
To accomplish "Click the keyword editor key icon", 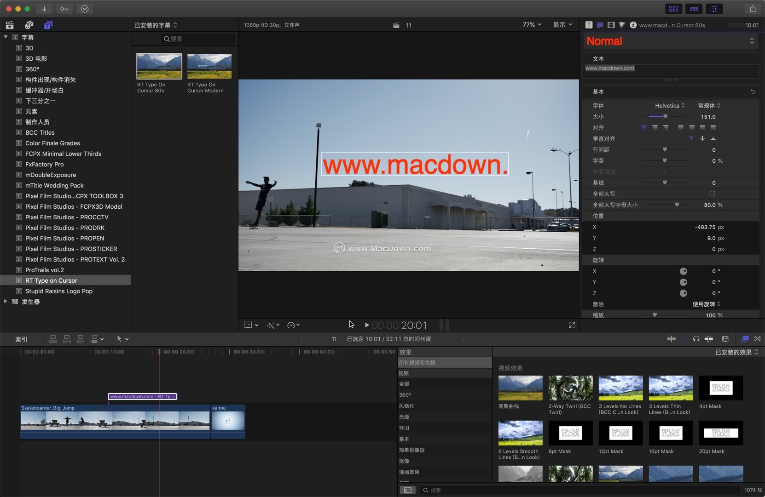I will (x=64, y=9).
